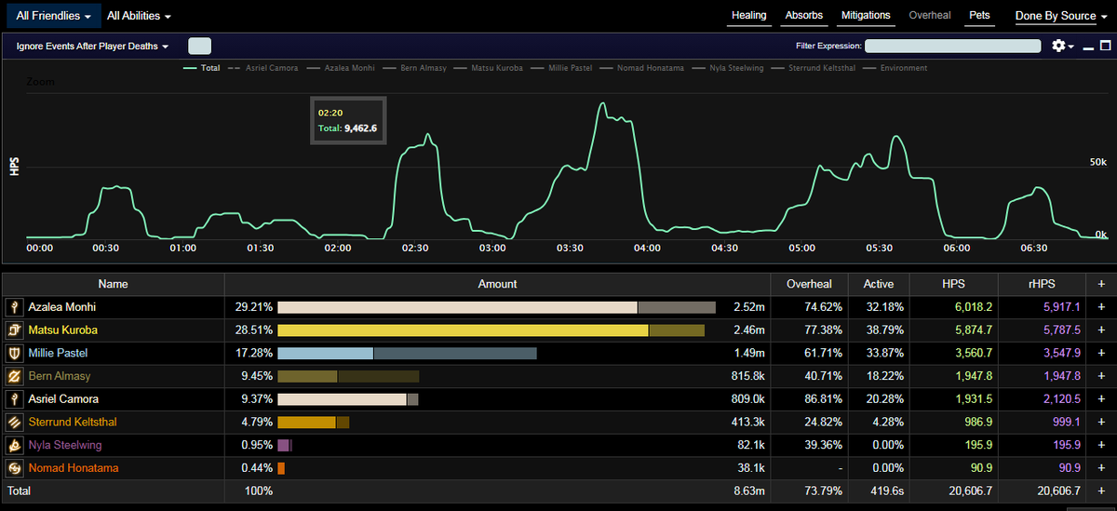Click Sterrund Keltsthal's job icon
The height and width of the screenshot is (511, 1117).
tap(14, 422)
